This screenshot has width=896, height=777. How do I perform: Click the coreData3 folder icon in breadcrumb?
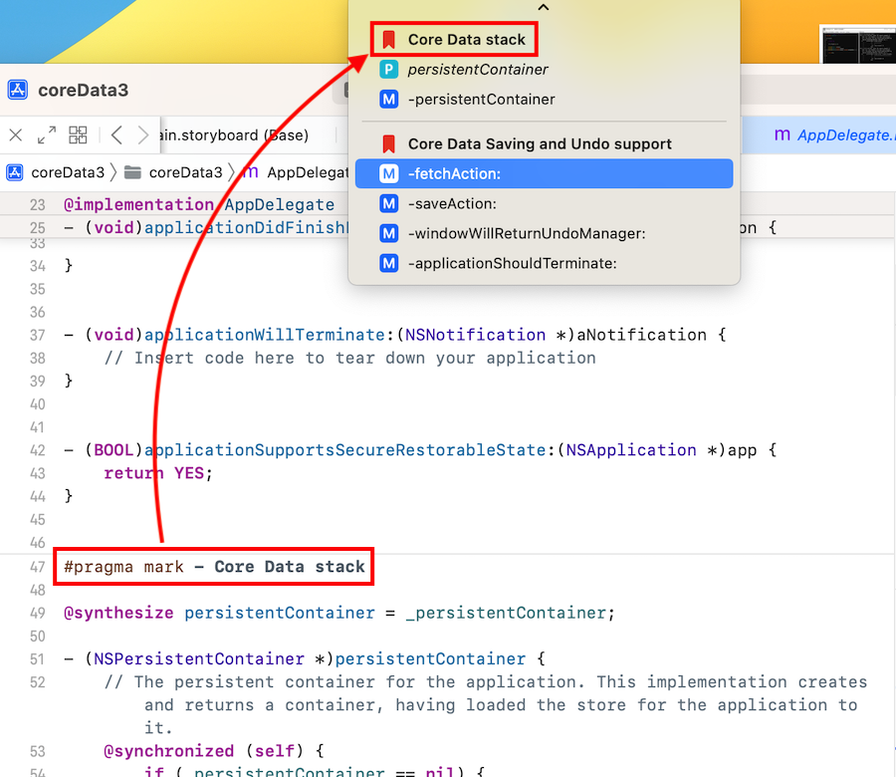point(133,172)
